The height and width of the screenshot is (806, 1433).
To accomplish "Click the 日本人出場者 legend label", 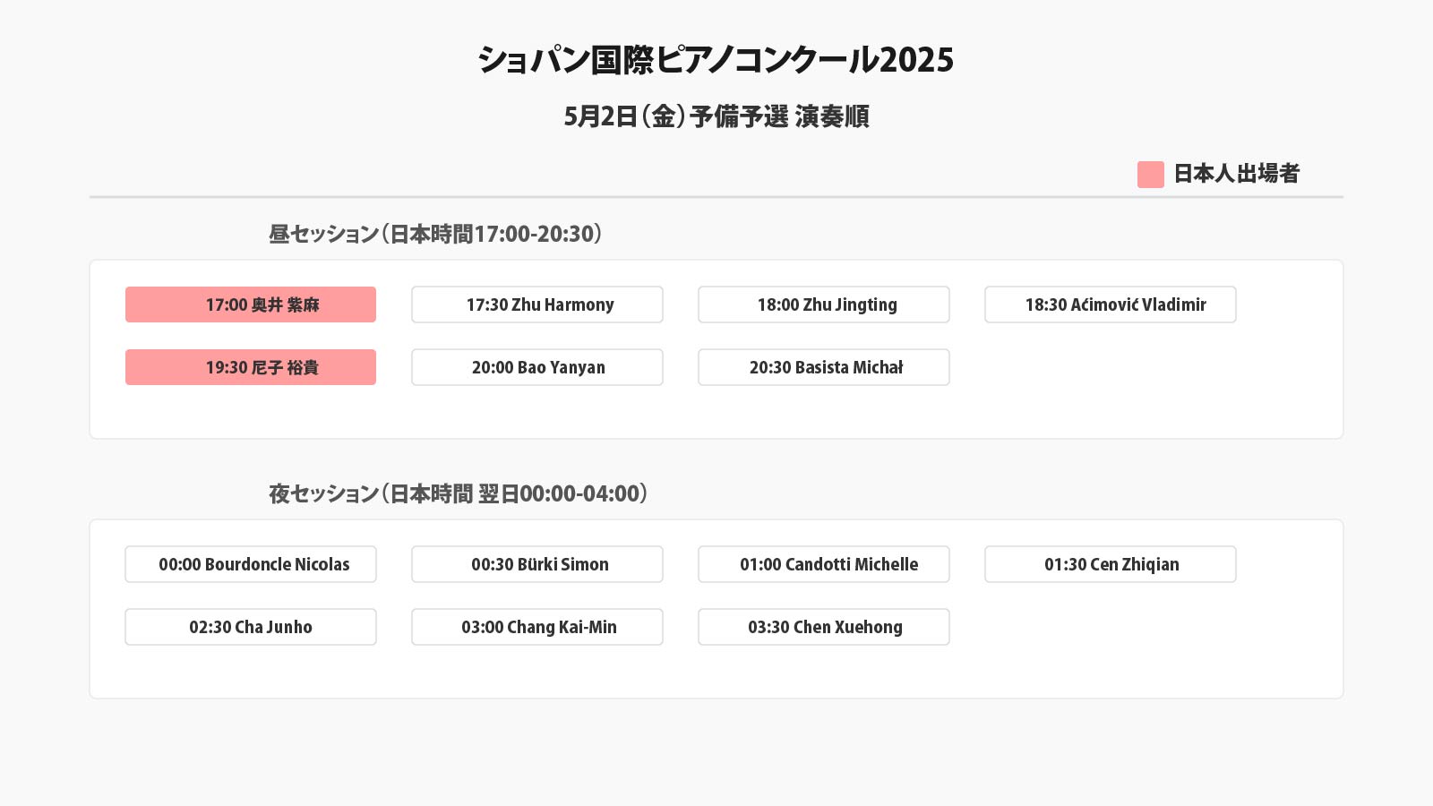I will [1236, 174].
